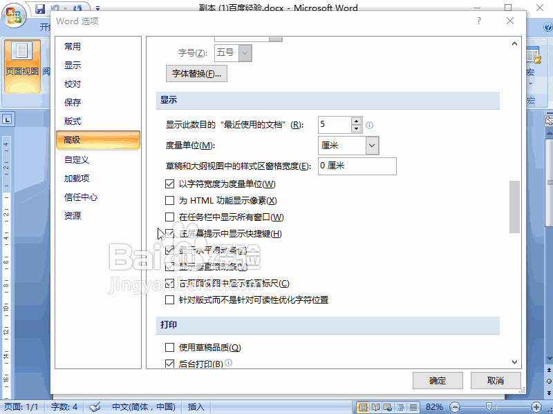Click the zoom slider handle
The width and height of the screenshot is (553, 414).
pos(489,407)
